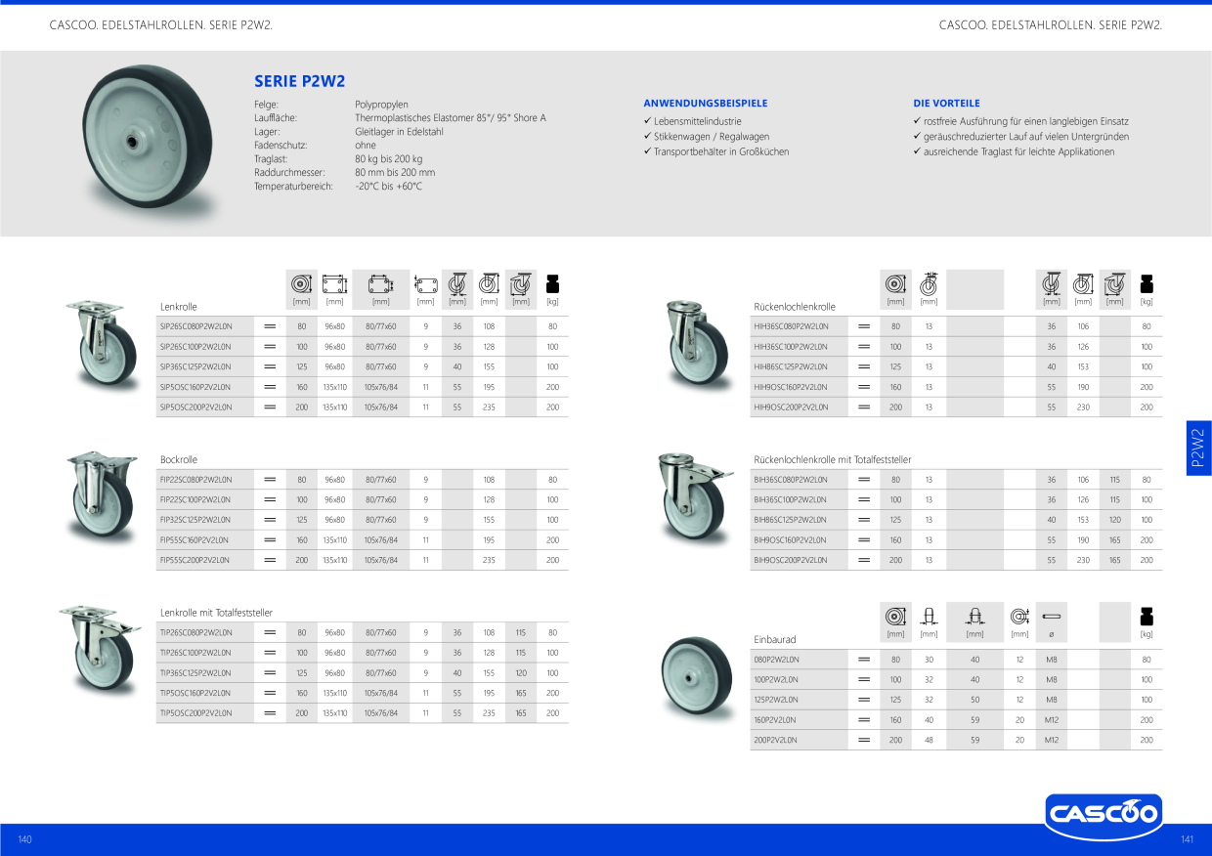Image resolution: width=1212 pixels, height=856 pixels.
Task: Open the Lenkrolle mit Totalfeststeller image
Action: (102, 652)
